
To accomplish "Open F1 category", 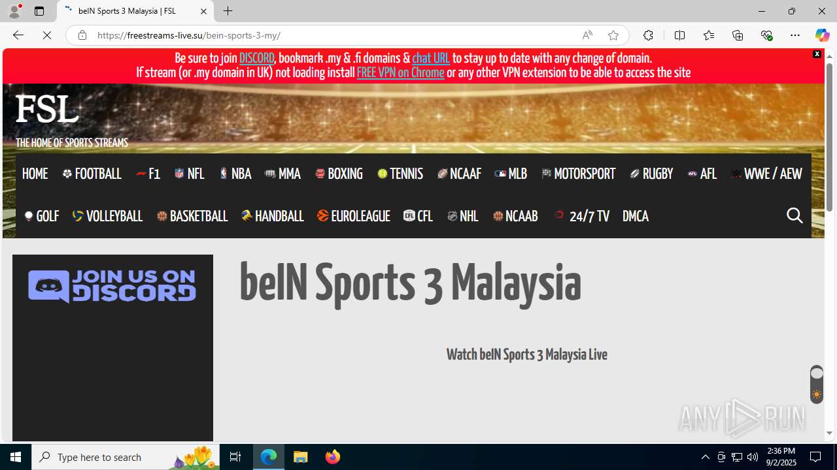I will [148, 174].
